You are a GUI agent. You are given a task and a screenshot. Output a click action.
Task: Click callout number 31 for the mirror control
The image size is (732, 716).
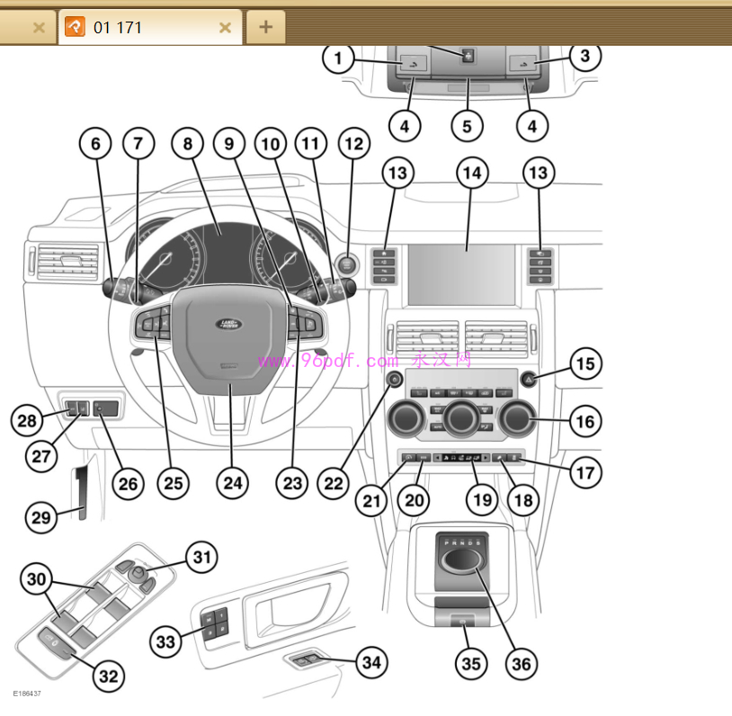(x=201, y=557)
